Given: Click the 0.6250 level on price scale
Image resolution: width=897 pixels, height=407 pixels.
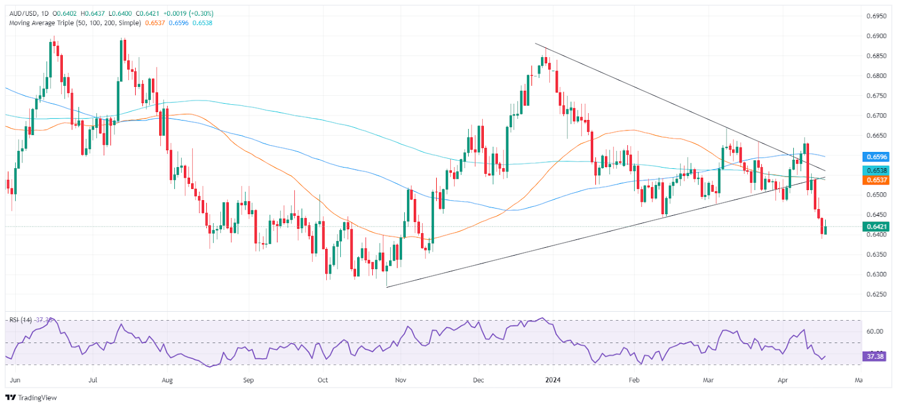Looking at the screenshot, I should point(876,294).
